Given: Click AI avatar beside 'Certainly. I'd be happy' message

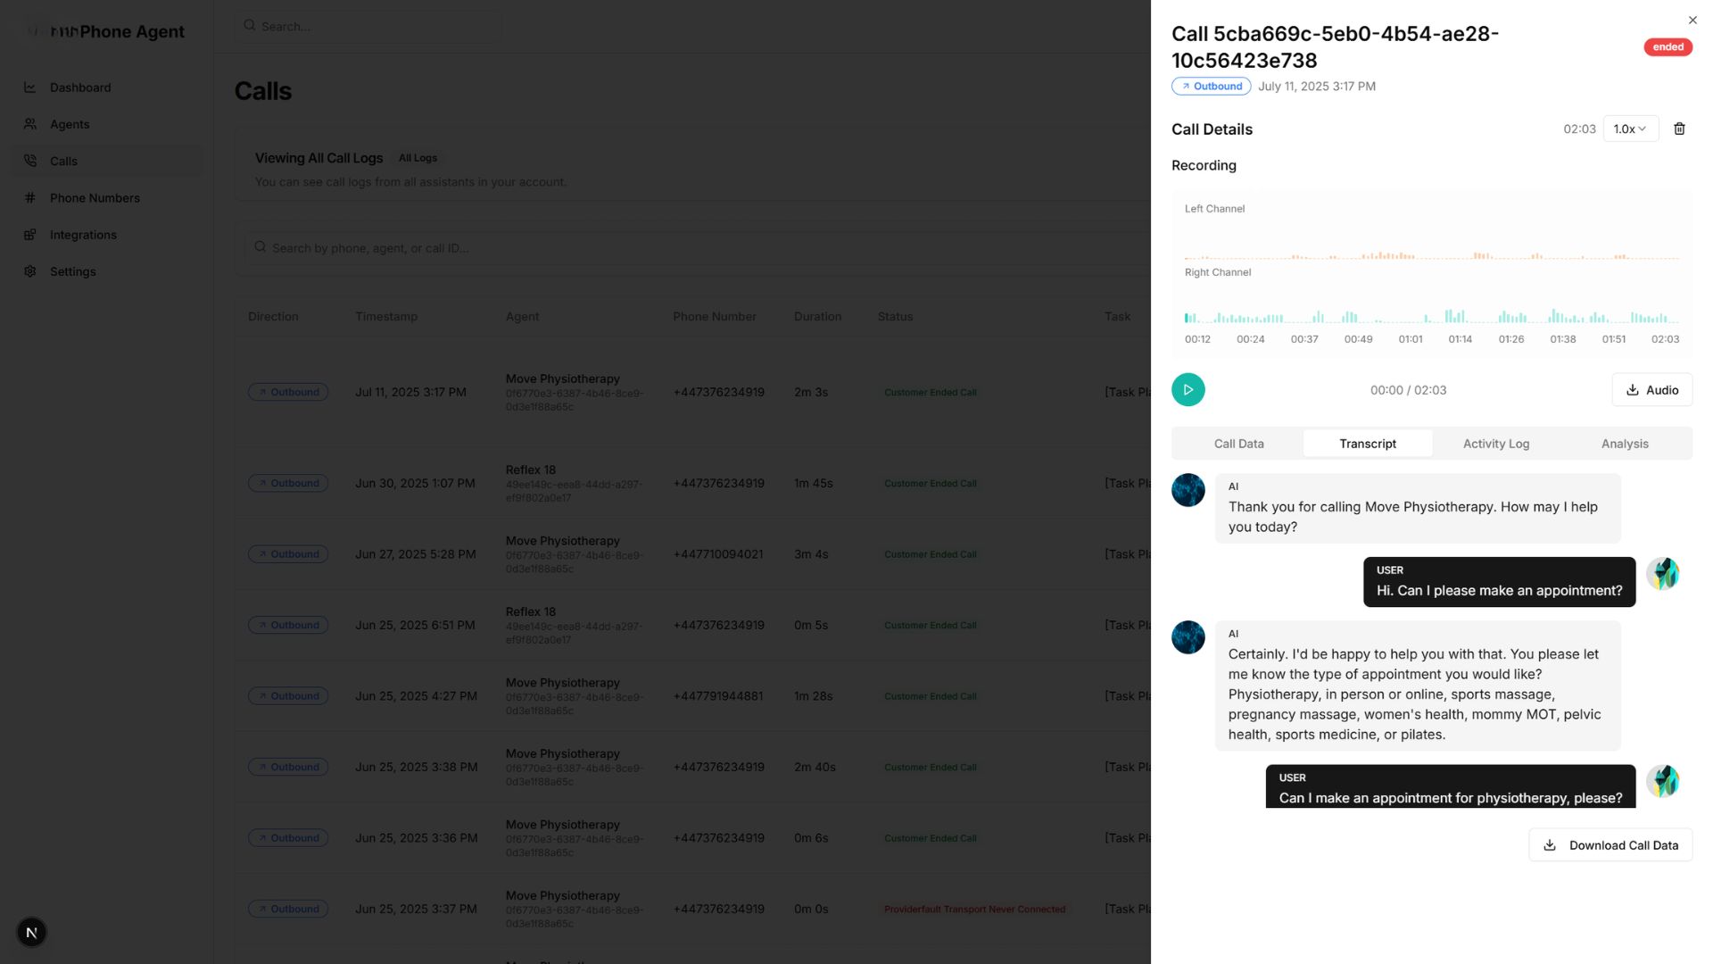Looking at the screenshot, I should (1188, 637).
